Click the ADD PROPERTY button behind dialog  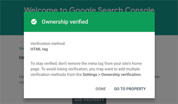89,100
